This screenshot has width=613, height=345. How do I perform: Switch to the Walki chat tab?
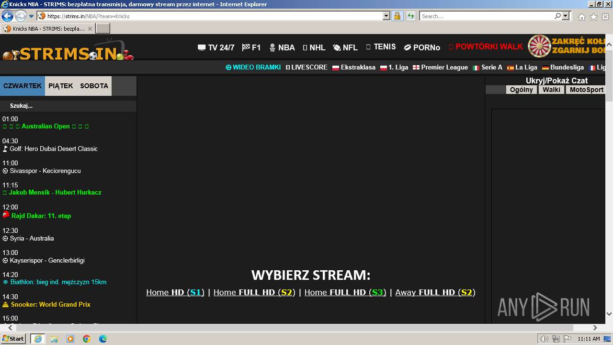click(x=551, y=90)
